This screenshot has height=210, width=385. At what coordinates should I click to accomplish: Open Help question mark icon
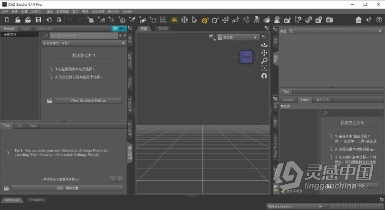(379, 19)
